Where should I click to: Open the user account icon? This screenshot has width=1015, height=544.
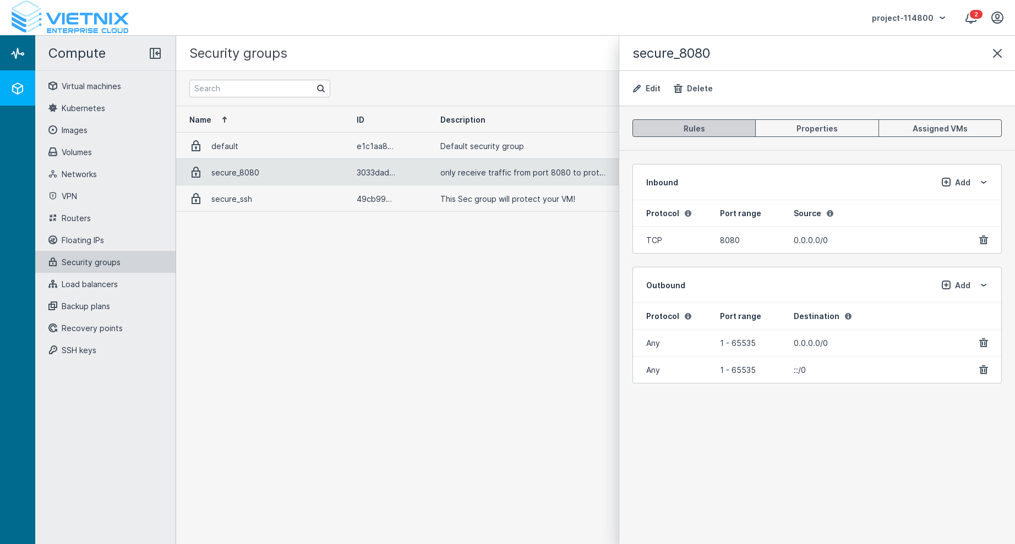997,18
